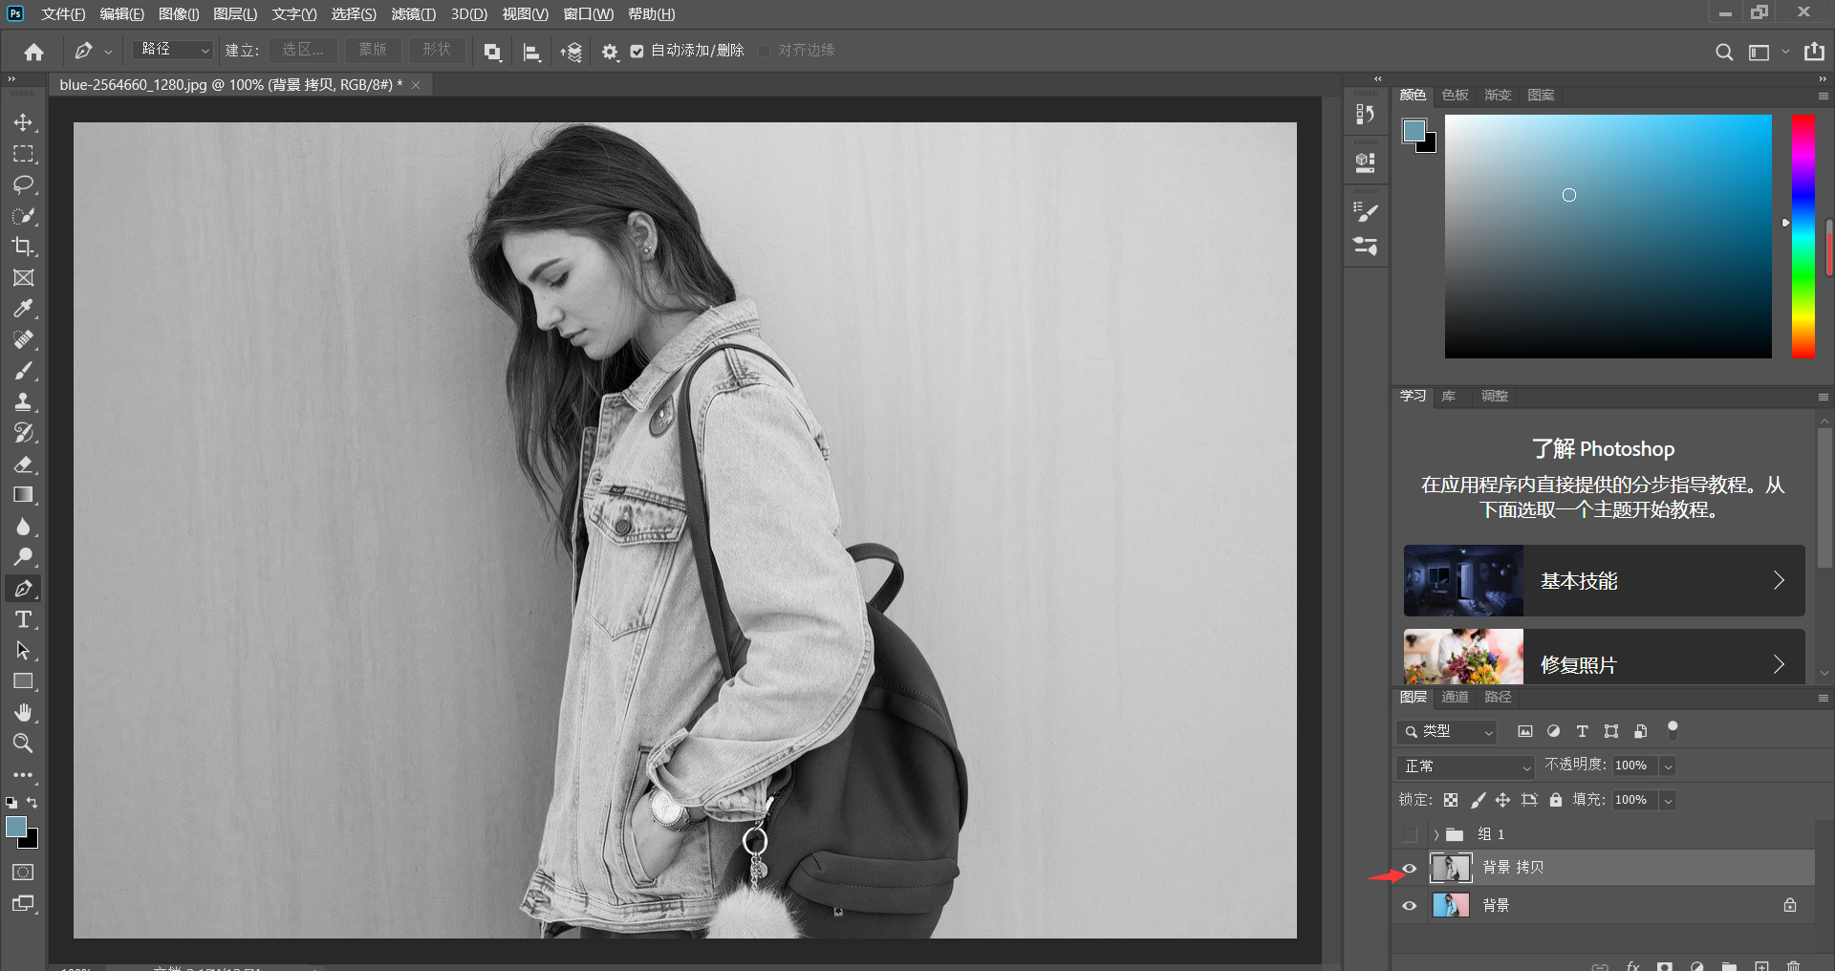Select the Lasso tool
Image resolution: width=1835 pixels, height=971 pixels.
[x=23, y=184]
